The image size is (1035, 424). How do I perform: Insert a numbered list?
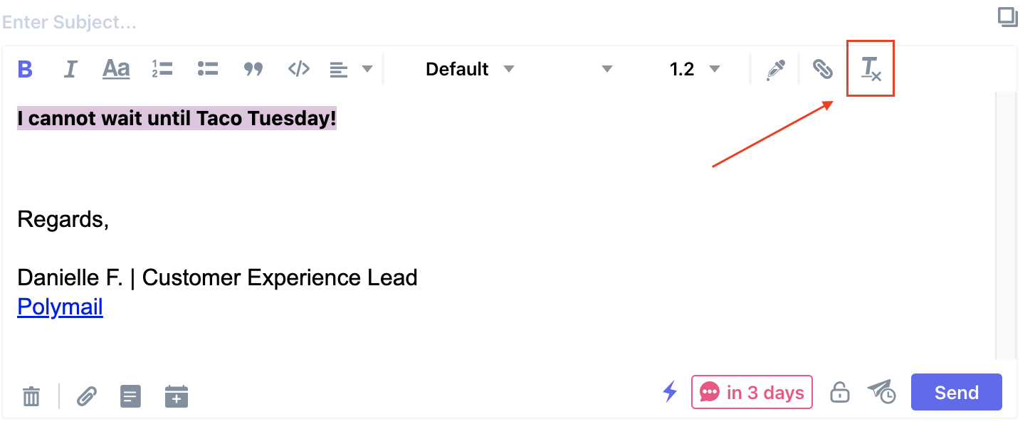[x=162, y=69]
